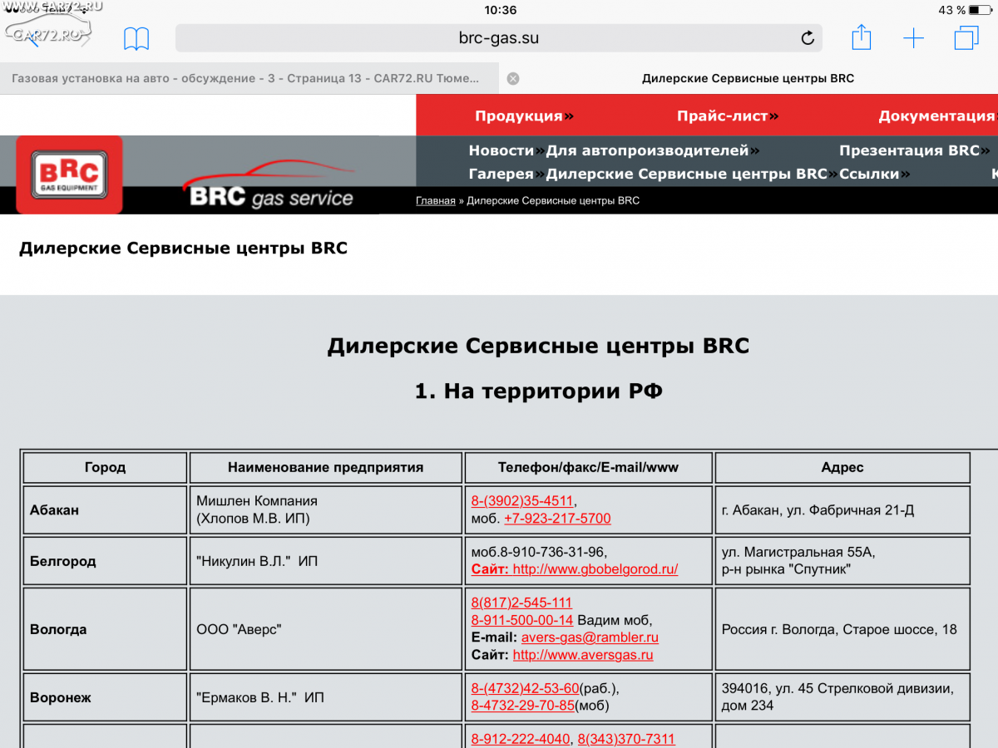Call Voronezh work number 8-(4732)42-53-60
The image size is (998, 748).
(x=525, y=688)
